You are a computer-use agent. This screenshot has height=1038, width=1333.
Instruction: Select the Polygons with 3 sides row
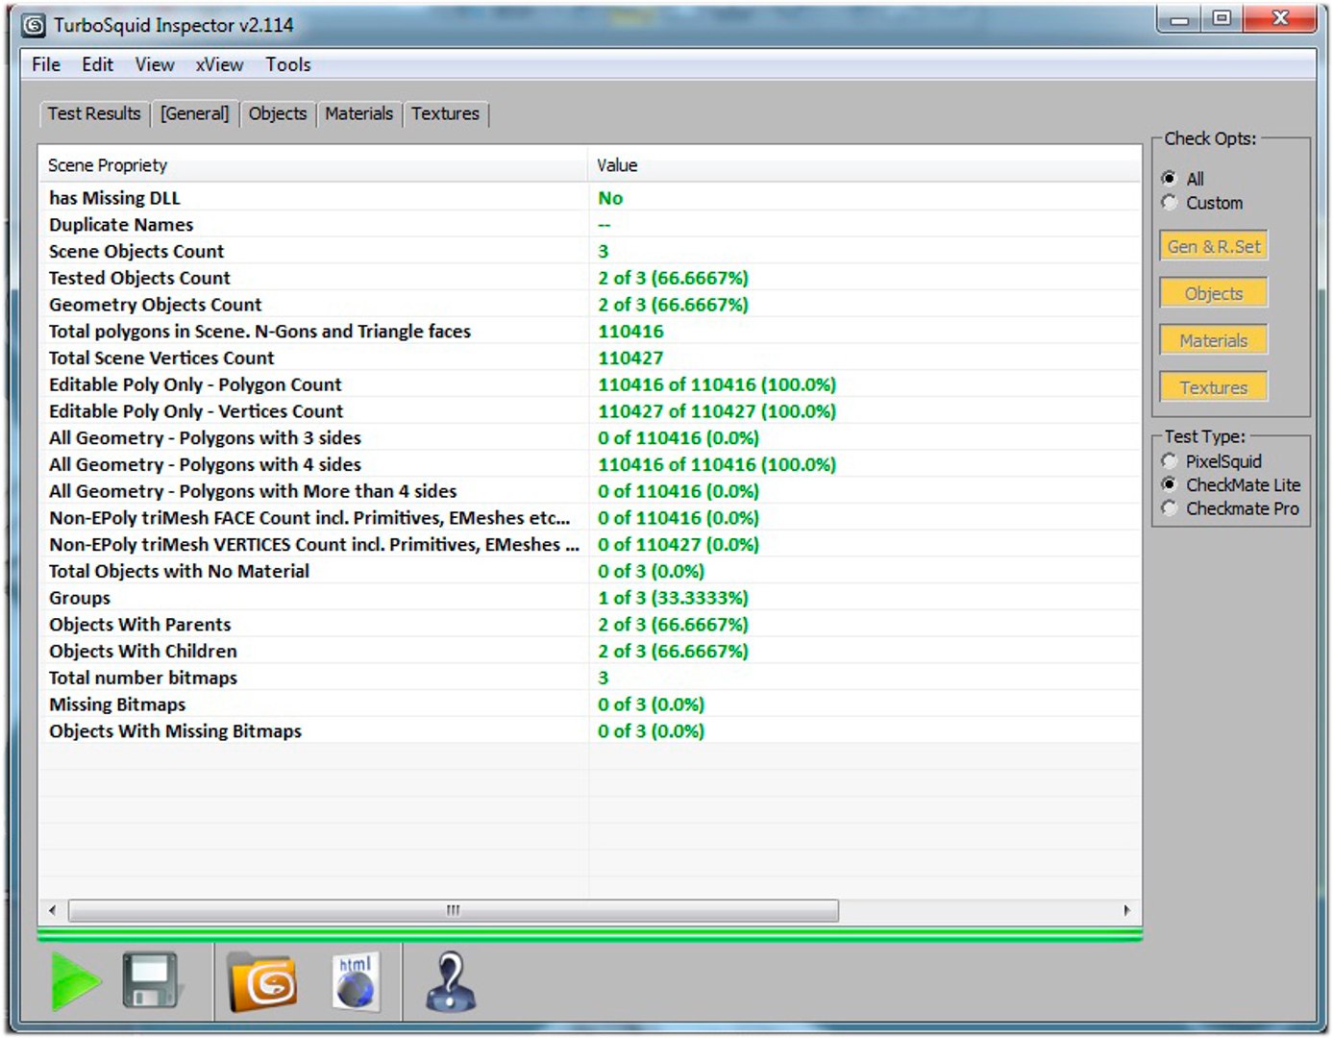click(x=590, y=438)
